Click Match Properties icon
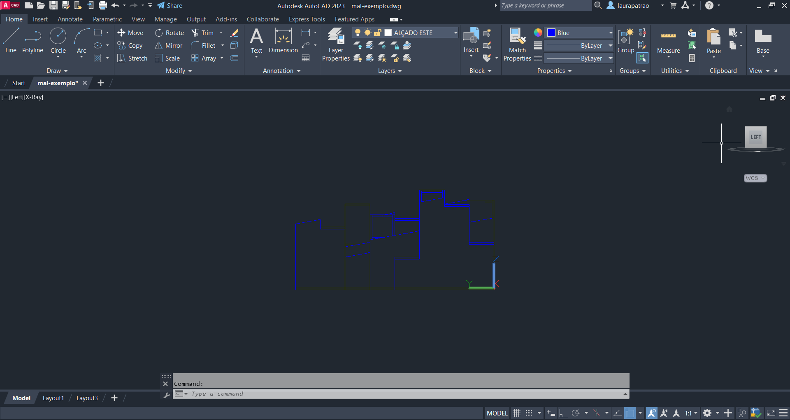This screenshot has width=790, height=420. point(517,44)
